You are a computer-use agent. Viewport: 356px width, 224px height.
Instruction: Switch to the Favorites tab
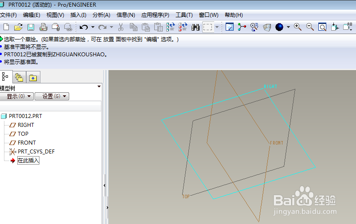33,78
